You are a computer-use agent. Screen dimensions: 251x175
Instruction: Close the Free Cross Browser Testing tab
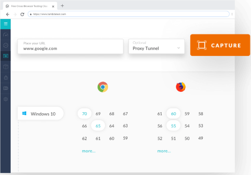53,6
